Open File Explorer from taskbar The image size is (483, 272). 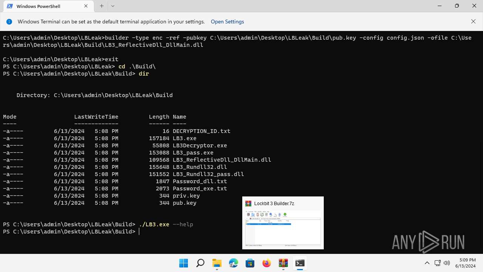point(217,263)
